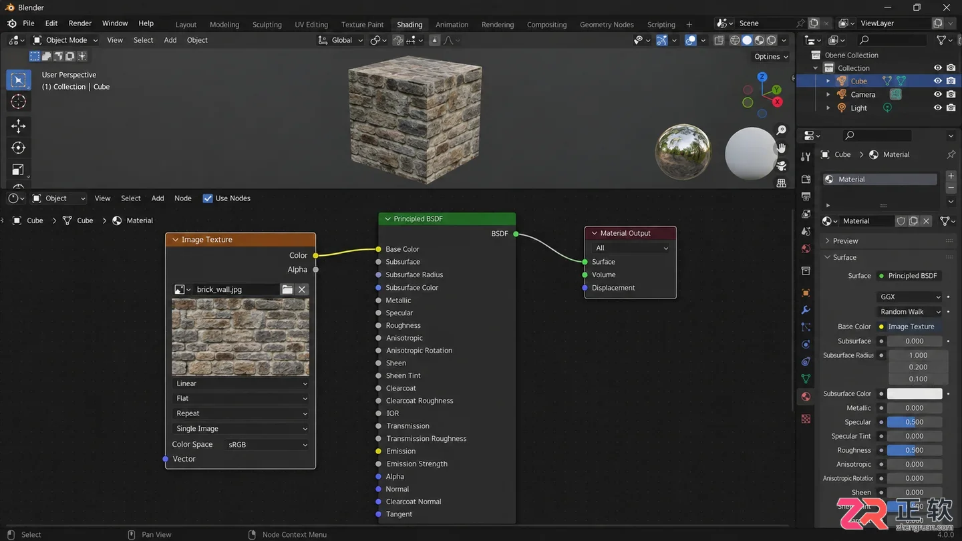Open the World properties tab

[x=806, y=248]
